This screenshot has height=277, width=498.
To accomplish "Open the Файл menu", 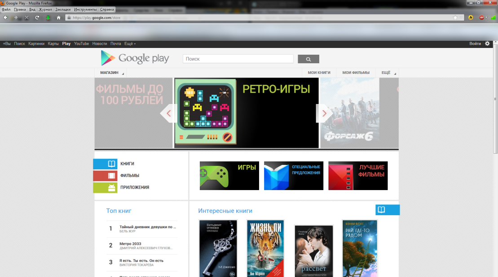I will tap(6, 9).
